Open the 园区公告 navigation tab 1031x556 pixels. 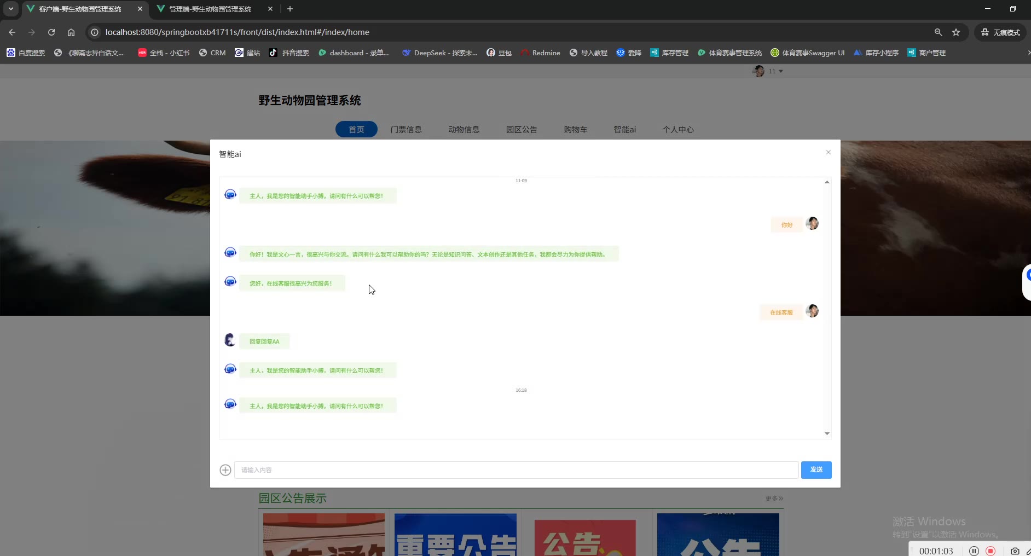(522, 130)
